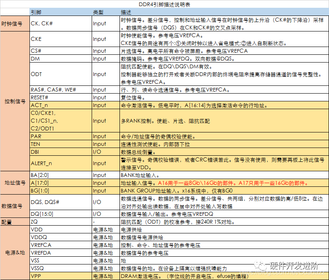Viewport: 329px width, 280px height.
Task: Select the pin cell 'PAR'
Action: click(61, 137)
